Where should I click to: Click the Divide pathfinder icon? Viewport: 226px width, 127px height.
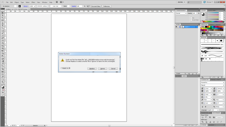pyautogui.click(x=202, y=122)
